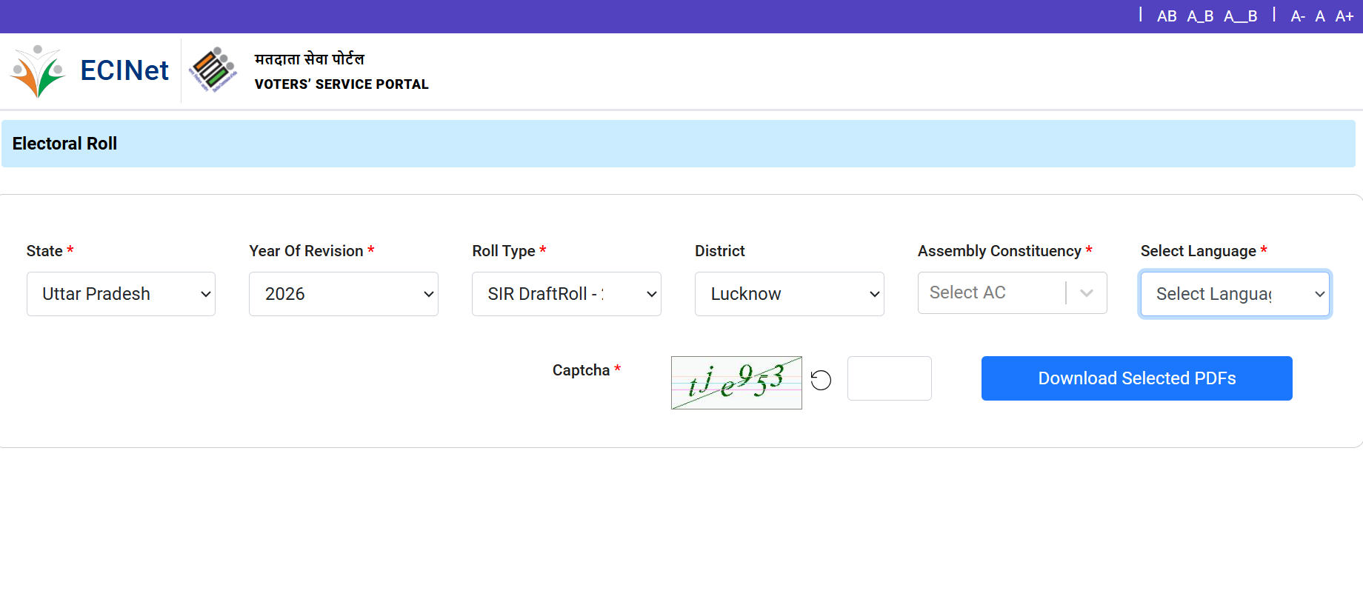Viewport: 1363px width, 602px height.
Task: Click the Voters' Service Portal title
Action: 341,84
